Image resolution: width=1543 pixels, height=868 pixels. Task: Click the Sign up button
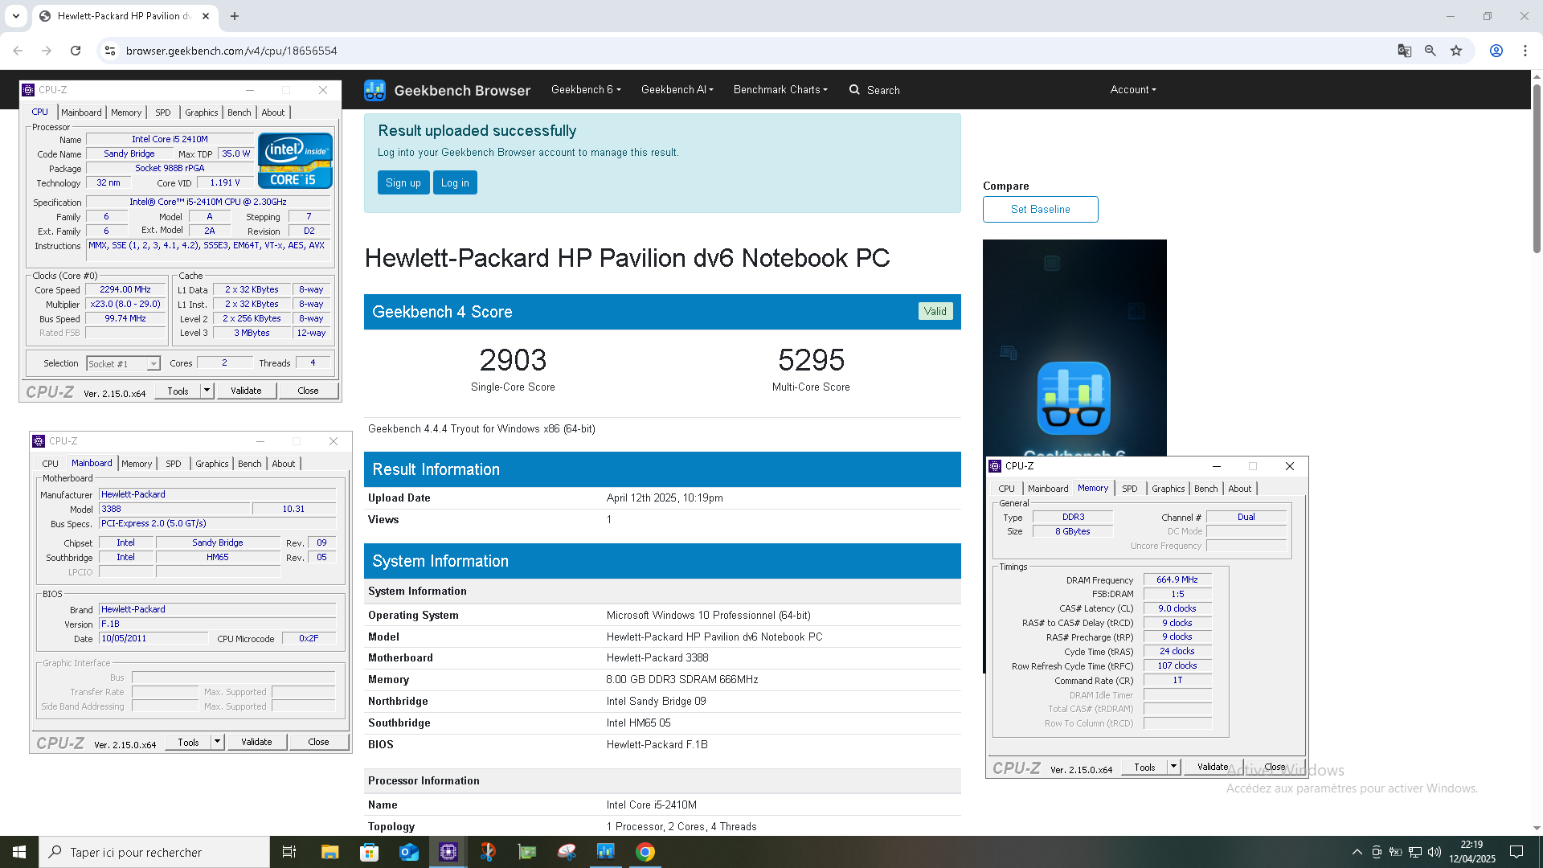(403, 182)
